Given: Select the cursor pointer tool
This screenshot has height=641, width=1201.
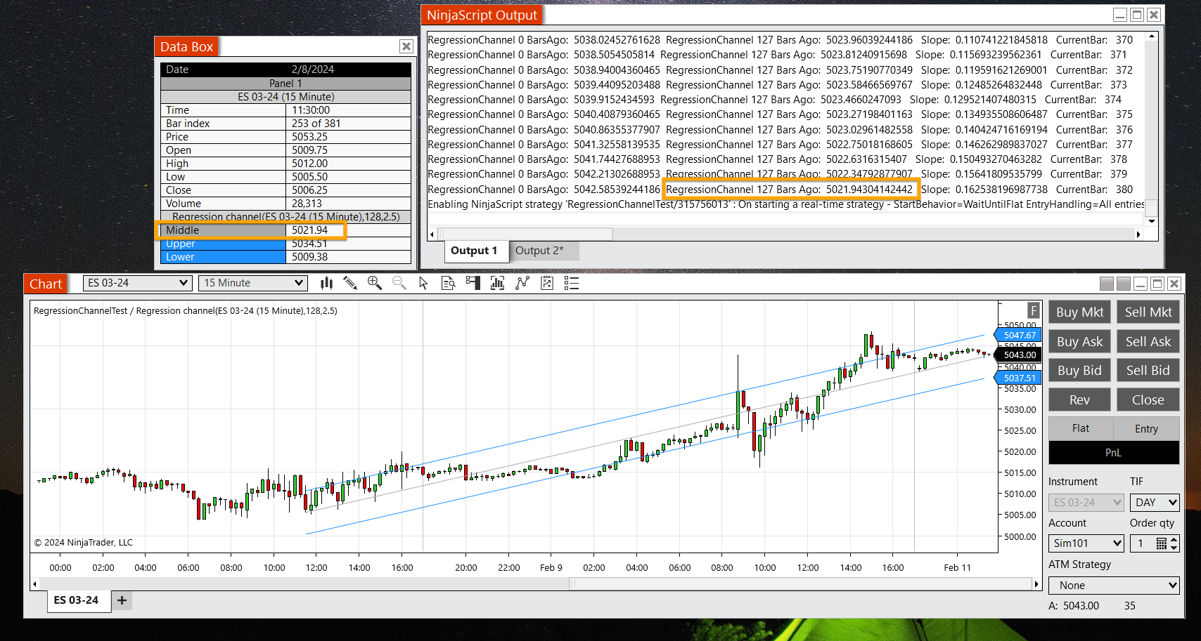Looking at the screenshot, I should (x=423, y=283).
